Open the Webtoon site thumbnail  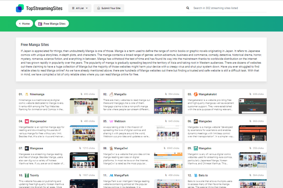[x=168, y=133]
